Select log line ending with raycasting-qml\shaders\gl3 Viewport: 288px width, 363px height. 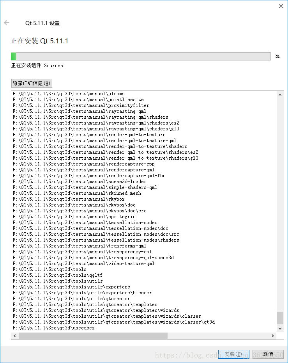(96, 129)
